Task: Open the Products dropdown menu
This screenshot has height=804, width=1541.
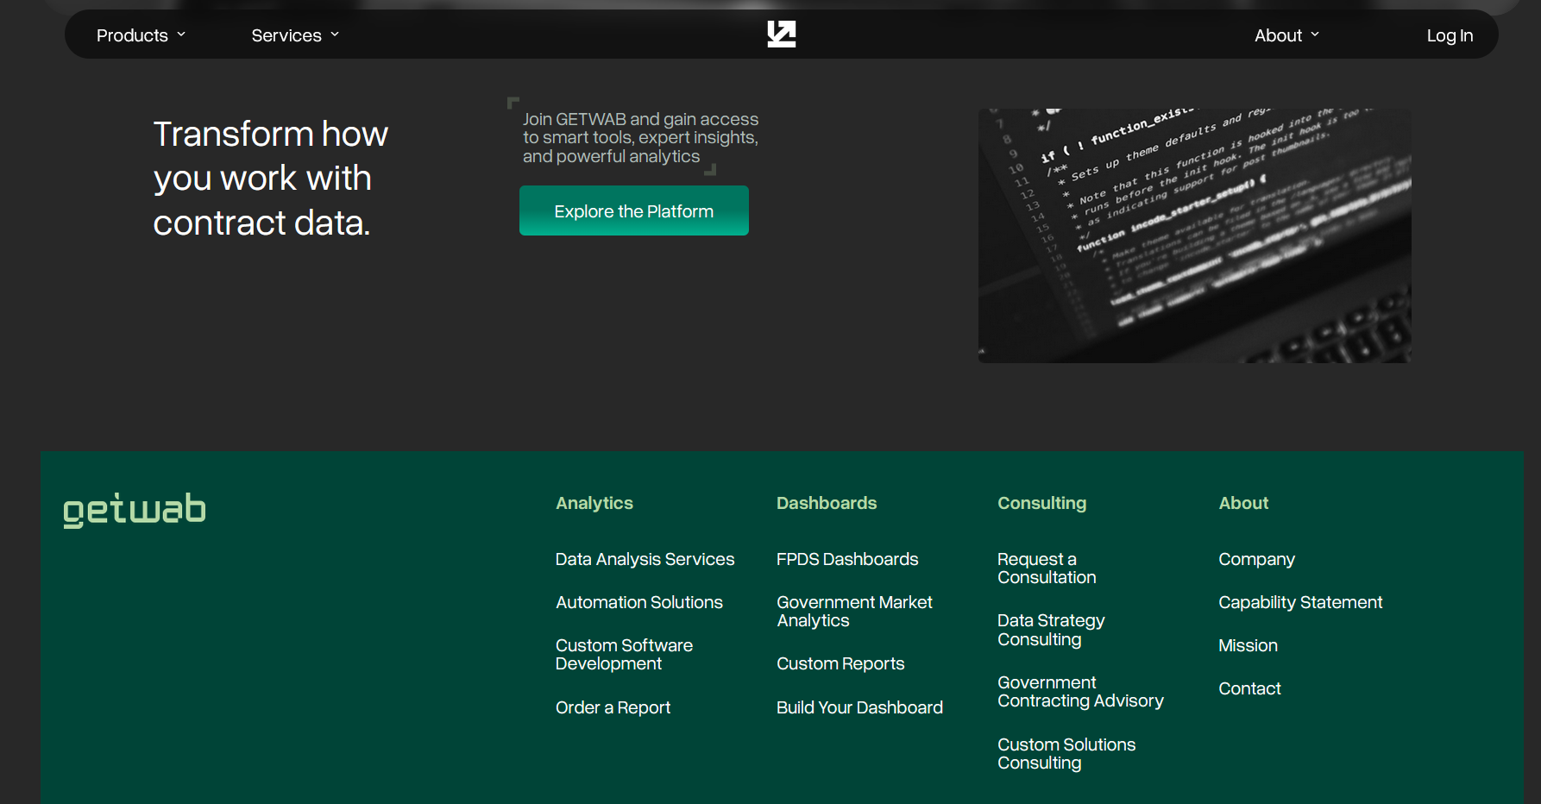Action: (141, 35)
